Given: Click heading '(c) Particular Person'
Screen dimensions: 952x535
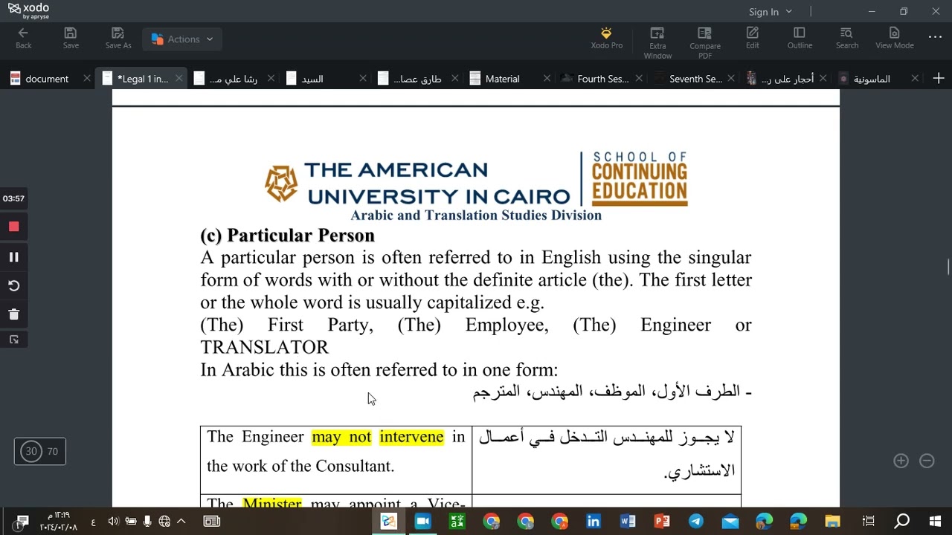Looking at the screenshot, I should click(287, 236).
